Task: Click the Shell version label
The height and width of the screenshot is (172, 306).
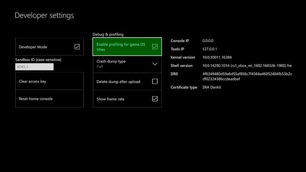Action: 182,65
